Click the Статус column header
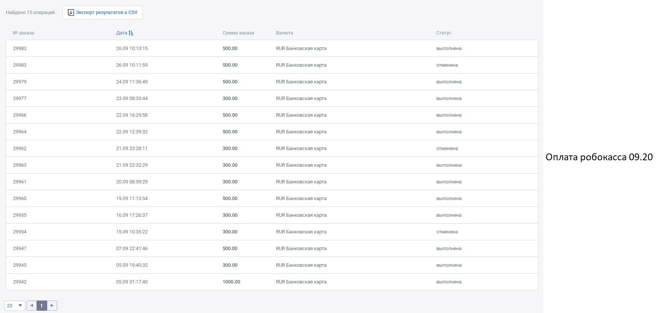 [443, 33]
